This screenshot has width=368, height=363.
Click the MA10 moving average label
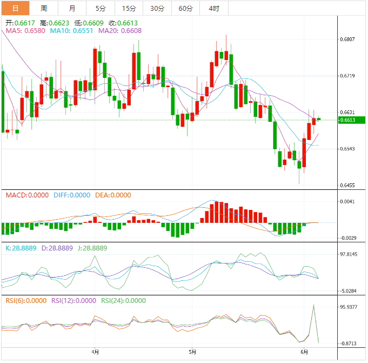[x=71, y=31]
